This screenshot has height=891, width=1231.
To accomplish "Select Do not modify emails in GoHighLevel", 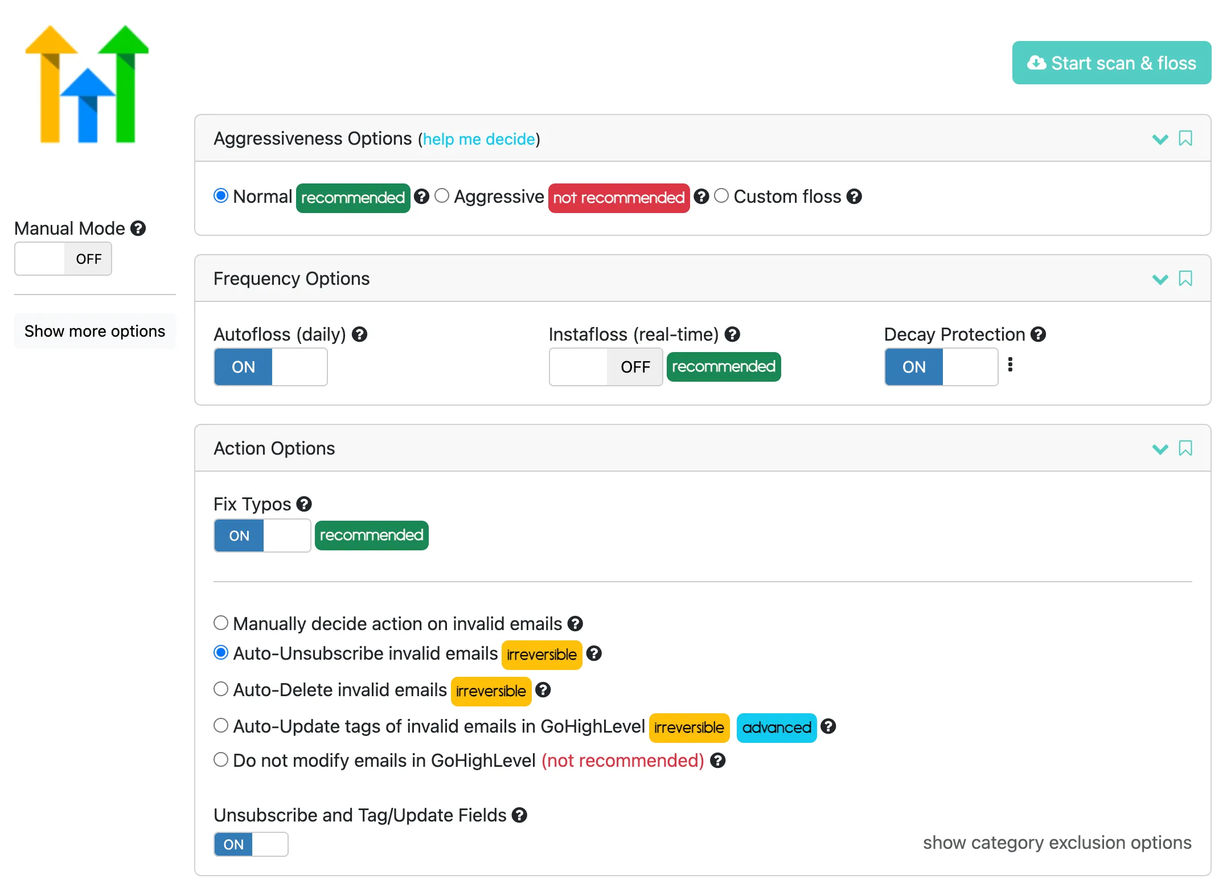I will pyautogui.click(x=221, y=759).
